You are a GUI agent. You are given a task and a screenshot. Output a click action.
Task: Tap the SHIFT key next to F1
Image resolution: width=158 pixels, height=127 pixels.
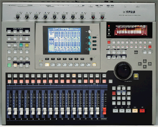[x=47, y=59]
